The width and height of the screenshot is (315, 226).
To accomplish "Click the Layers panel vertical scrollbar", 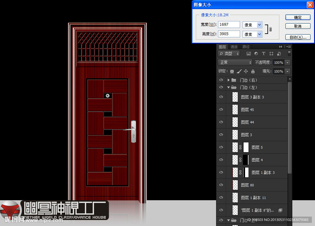I will [x=289, y=128].
